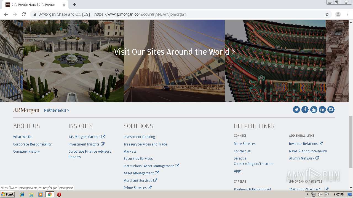Screen dimensions: 353x198
Task: Click the J.P.Morgan footer logo
Action: 26,110
